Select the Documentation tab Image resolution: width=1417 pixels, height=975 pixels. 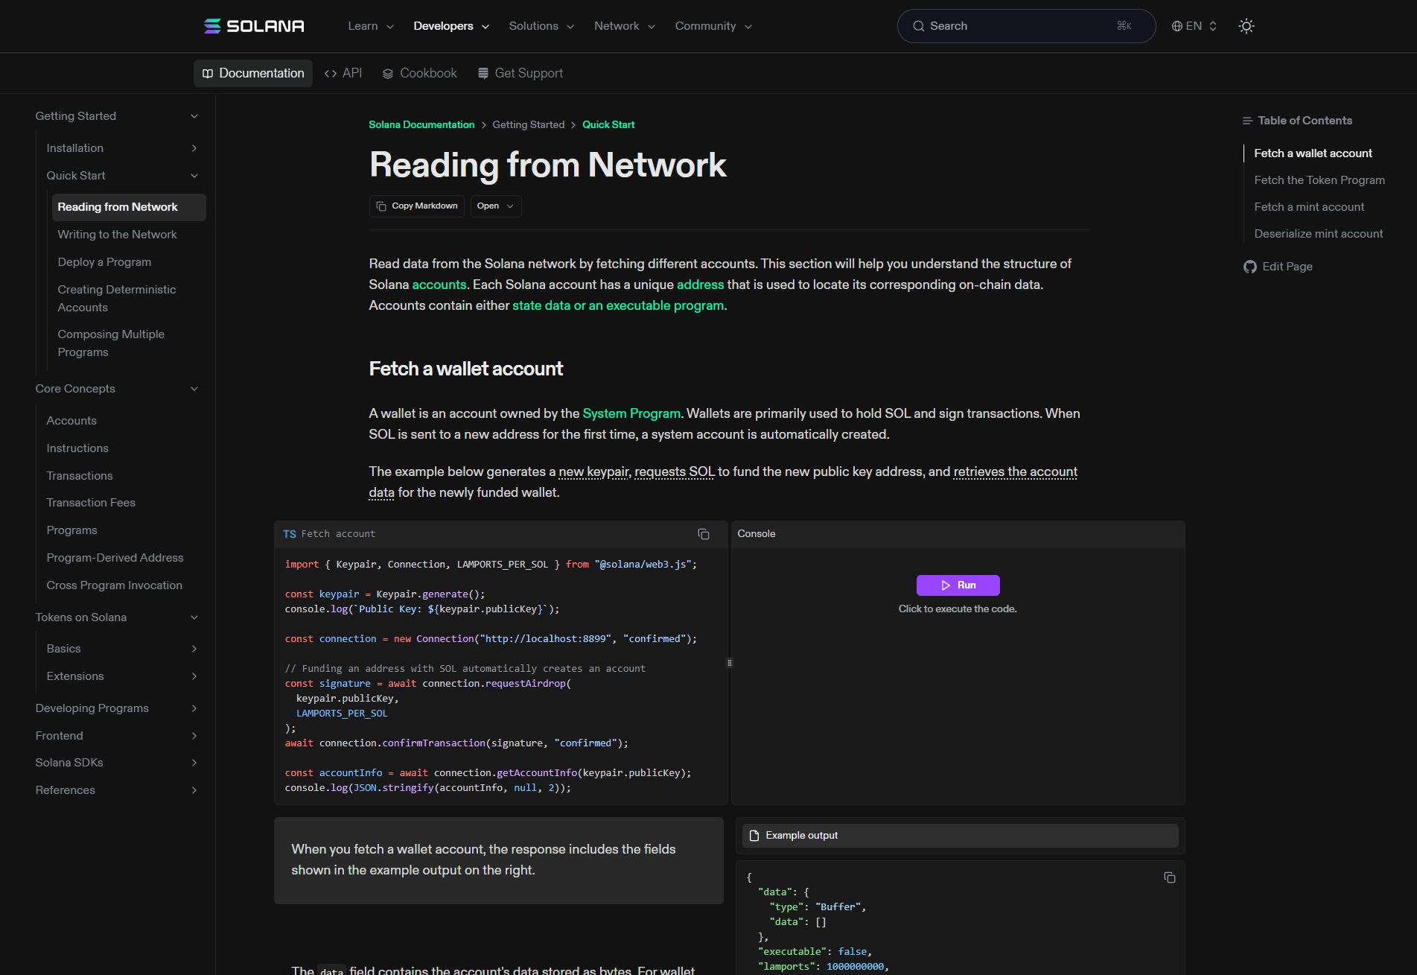tap(253, 73)
